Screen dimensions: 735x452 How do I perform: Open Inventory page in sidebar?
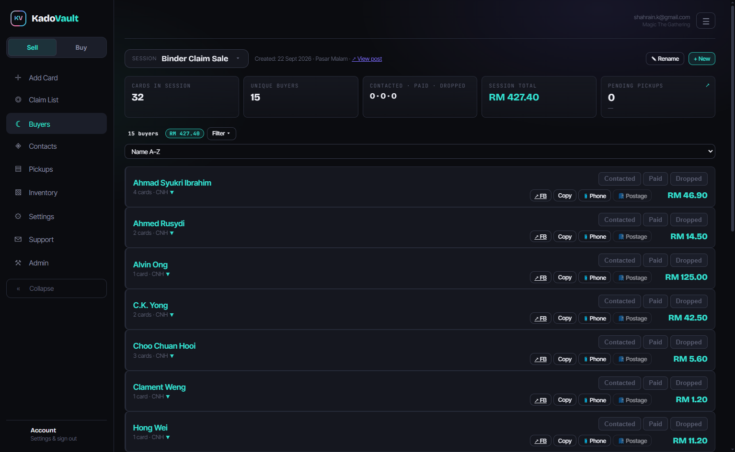(57, 192)
